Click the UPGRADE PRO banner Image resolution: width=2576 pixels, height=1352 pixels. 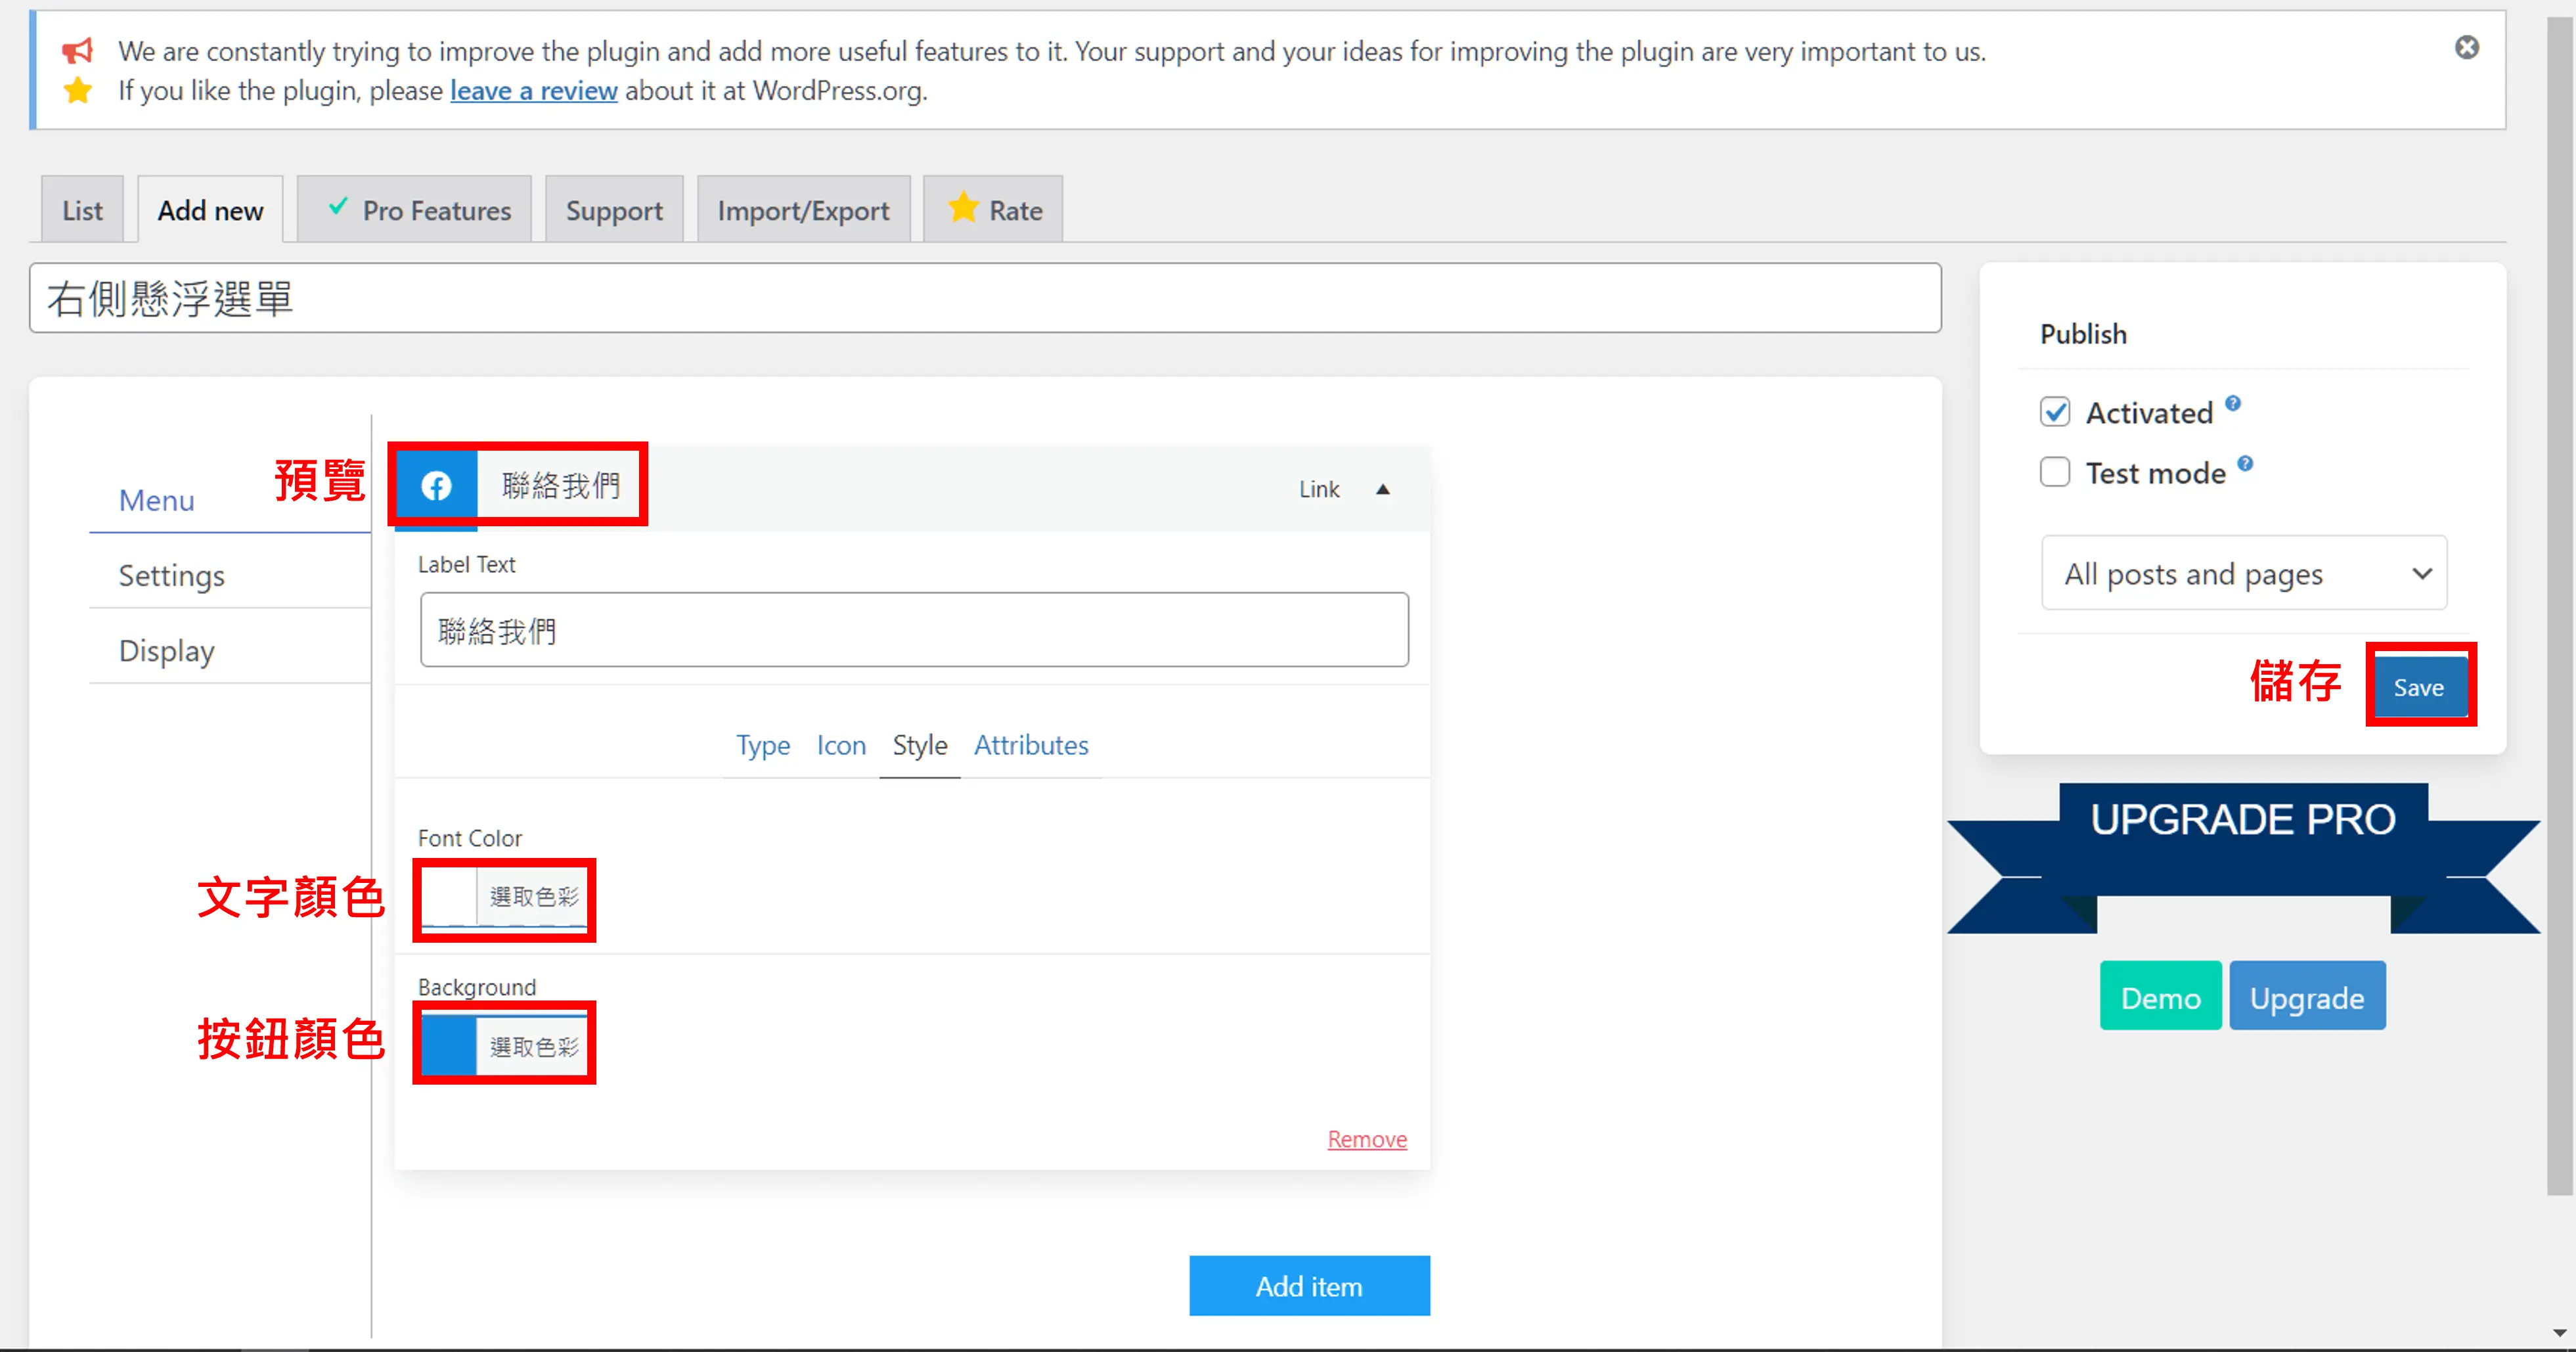2243,858
